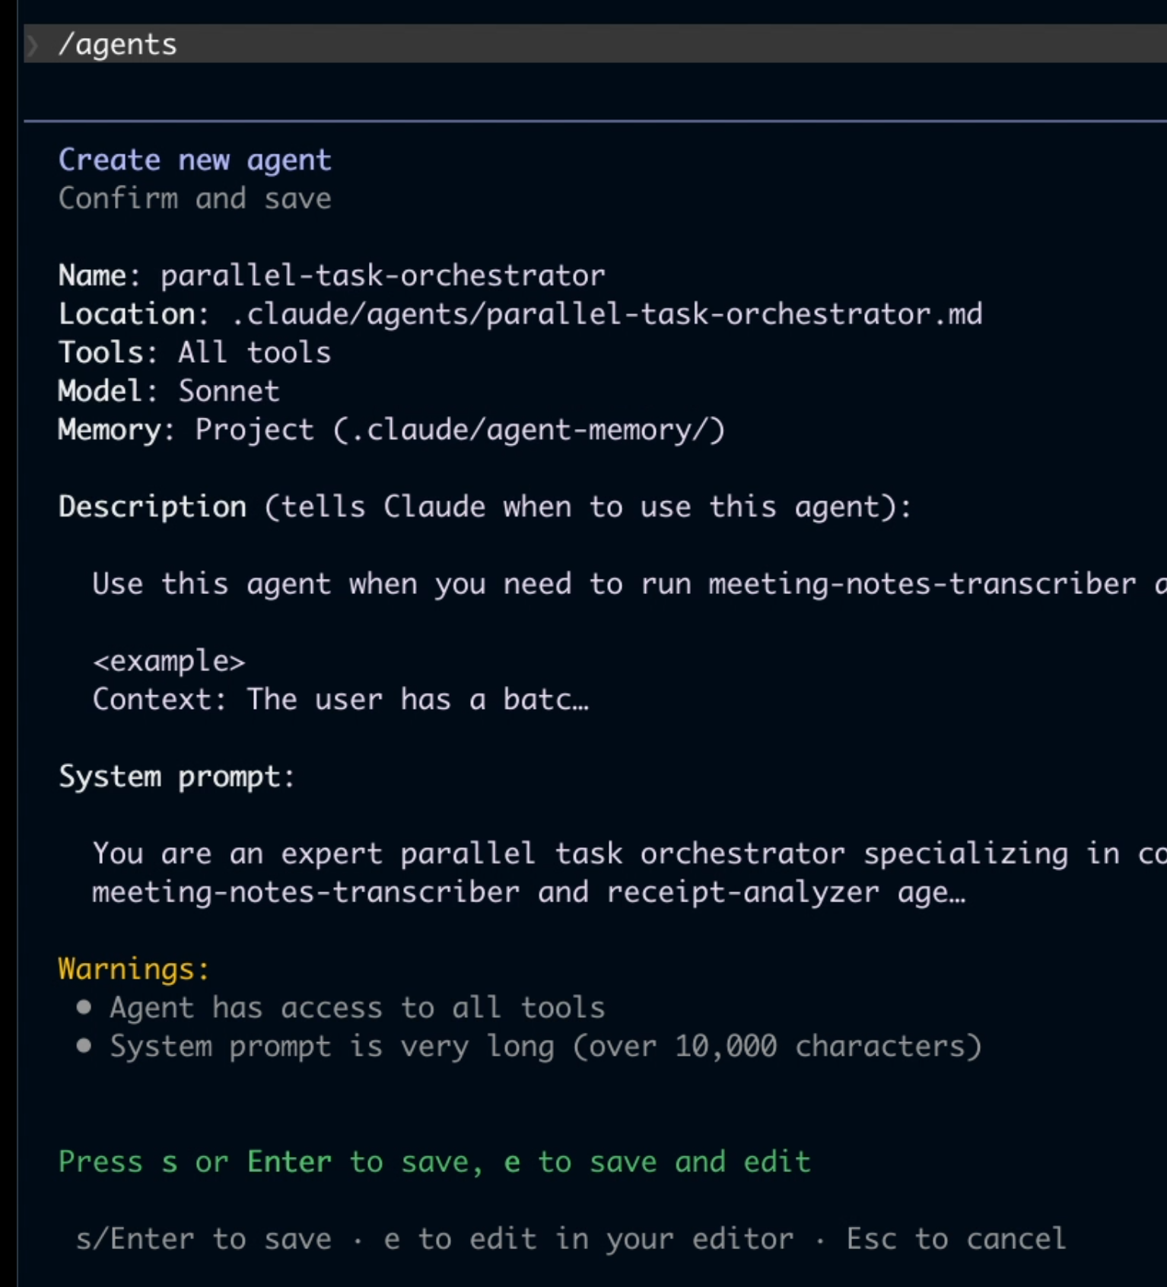The image size is (1167, 1287).
Task: Click the Description label line
Action: tap(485, 507)
